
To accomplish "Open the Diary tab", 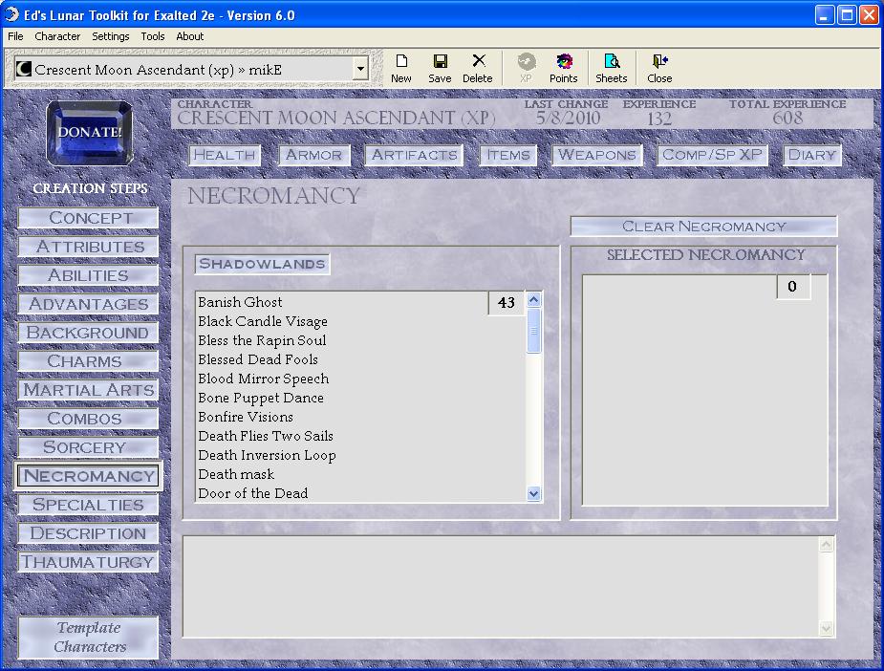I will tap(811, 155).
